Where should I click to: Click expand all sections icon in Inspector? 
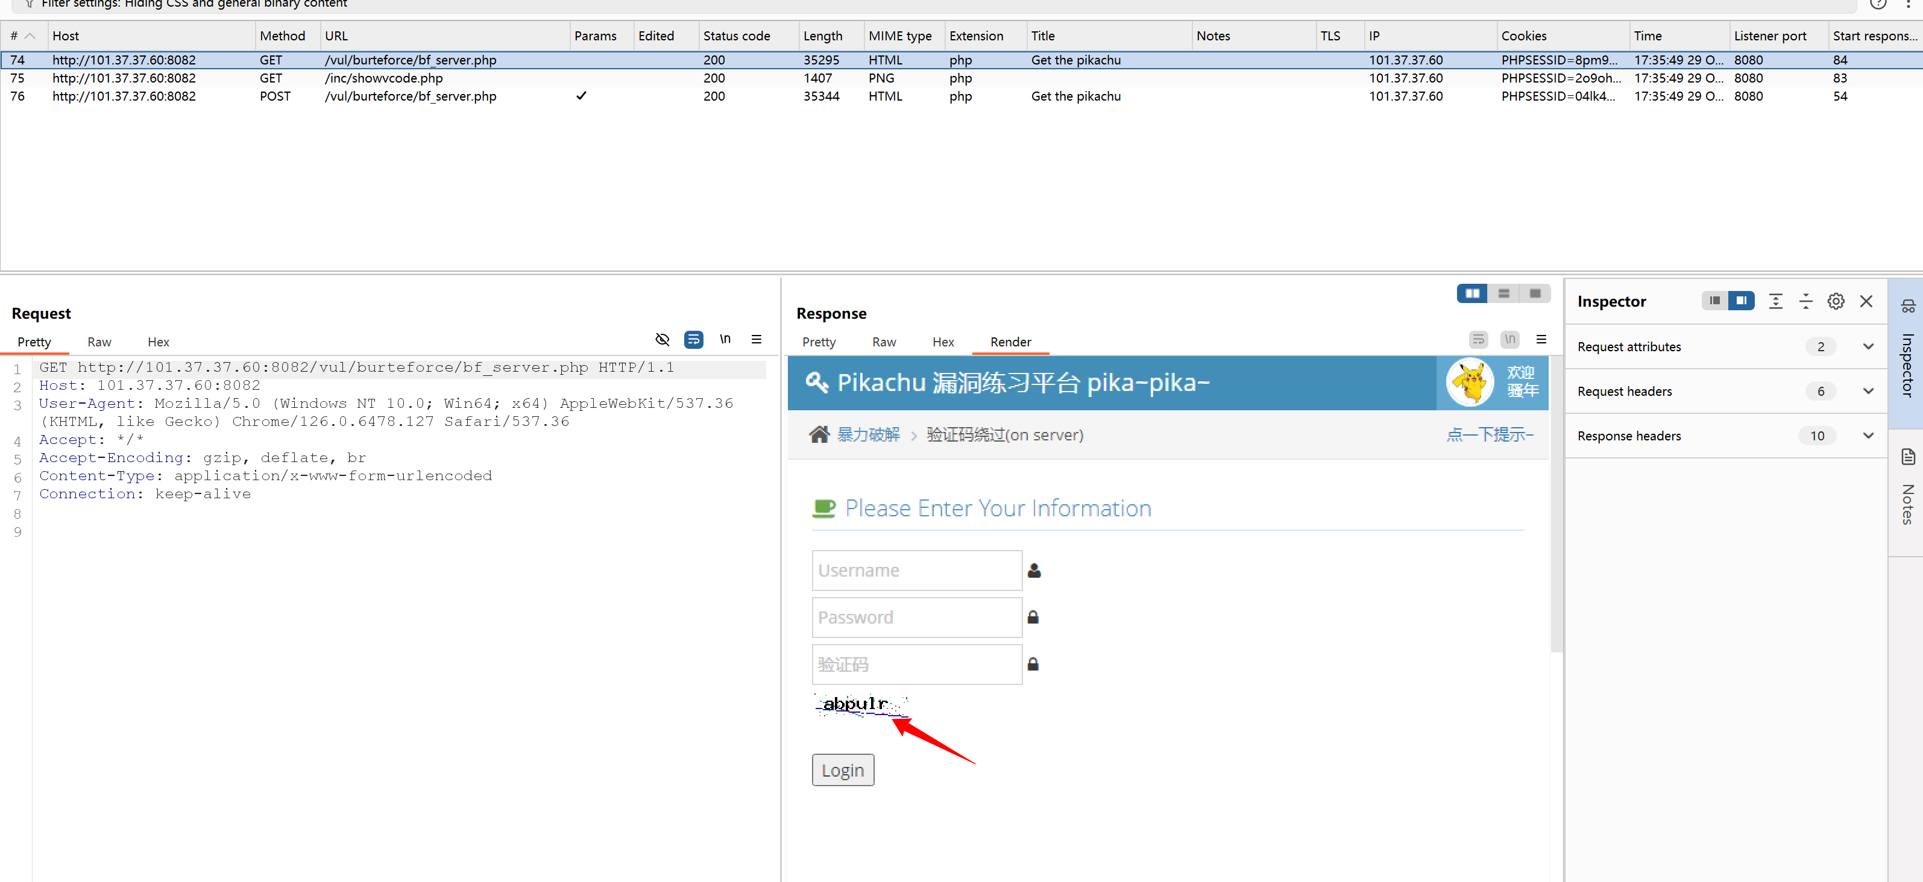click(1775, 301)
